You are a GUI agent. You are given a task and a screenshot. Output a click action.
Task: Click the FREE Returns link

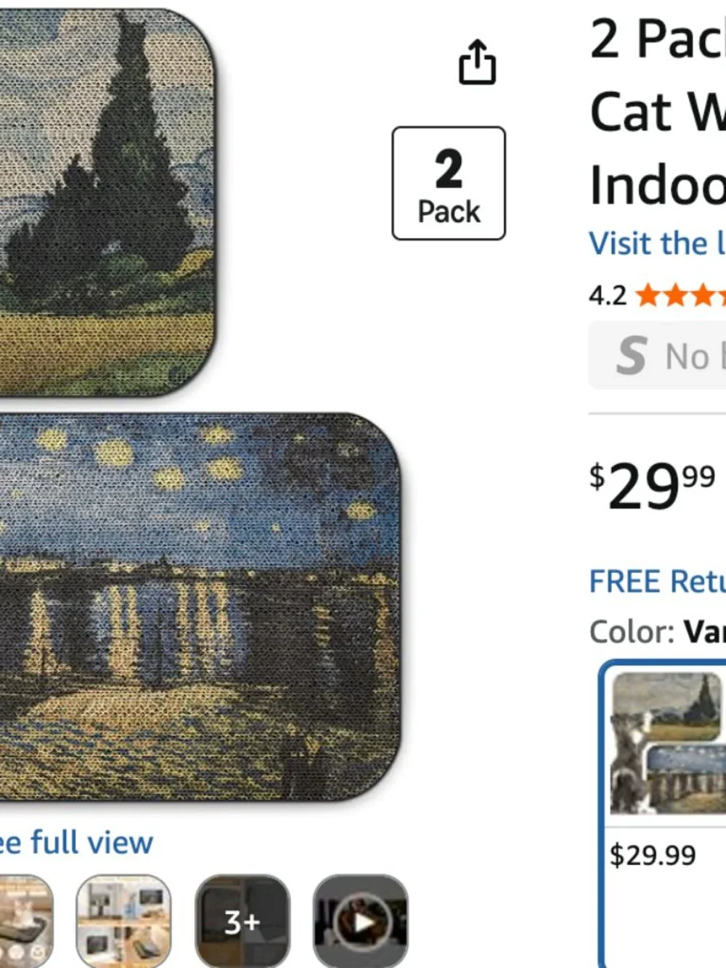[x=657, y=582]
